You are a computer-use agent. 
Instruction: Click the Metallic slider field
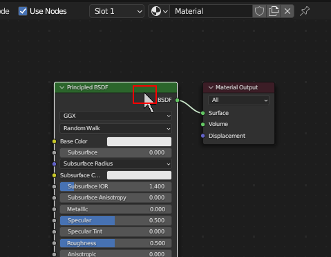coord(115,209)
